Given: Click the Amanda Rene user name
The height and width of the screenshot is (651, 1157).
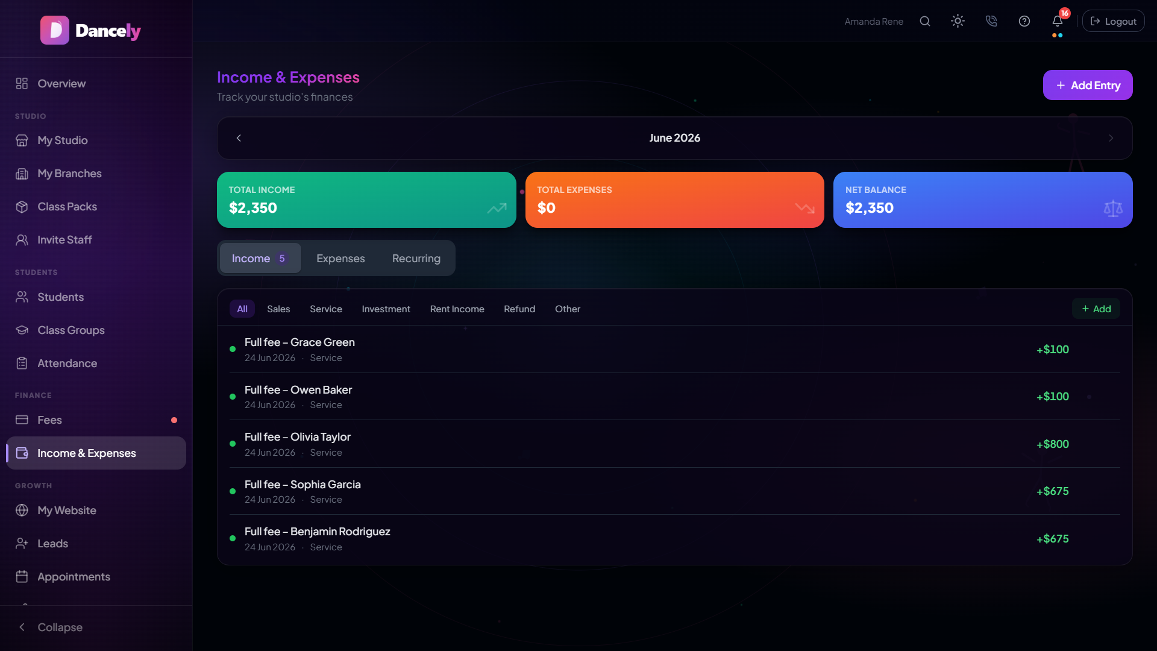Looking at the screenshot, I should (x=874, y=21).
